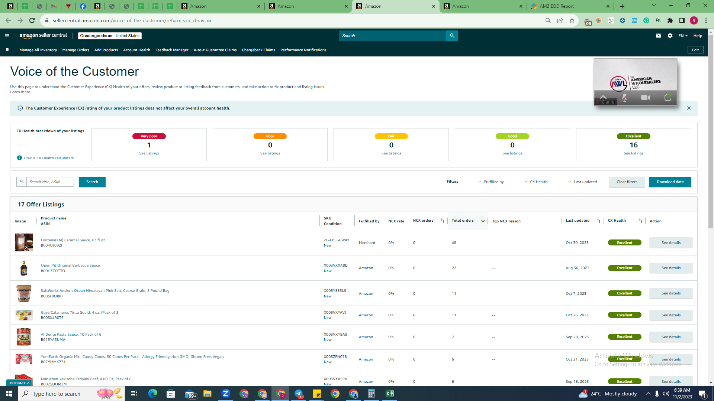Open the messages envelope icon
Image resolution: width=714 pixels, height=401 pixels.
[658, 36]
